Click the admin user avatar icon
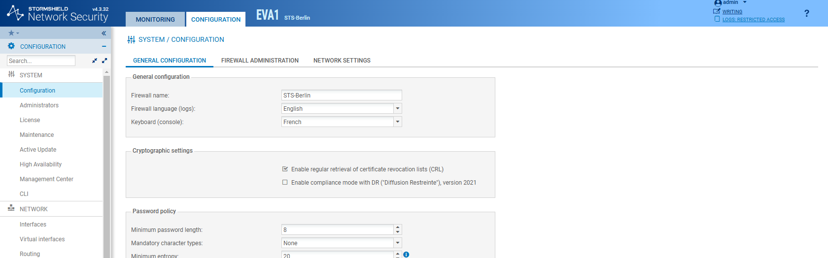This screenshot has width=828, height=258. point(718,3)
